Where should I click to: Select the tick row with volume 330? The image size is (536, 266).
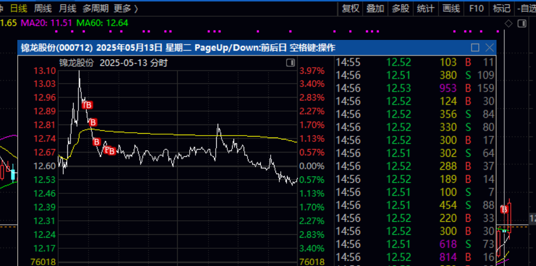click(x=415, y=127)
